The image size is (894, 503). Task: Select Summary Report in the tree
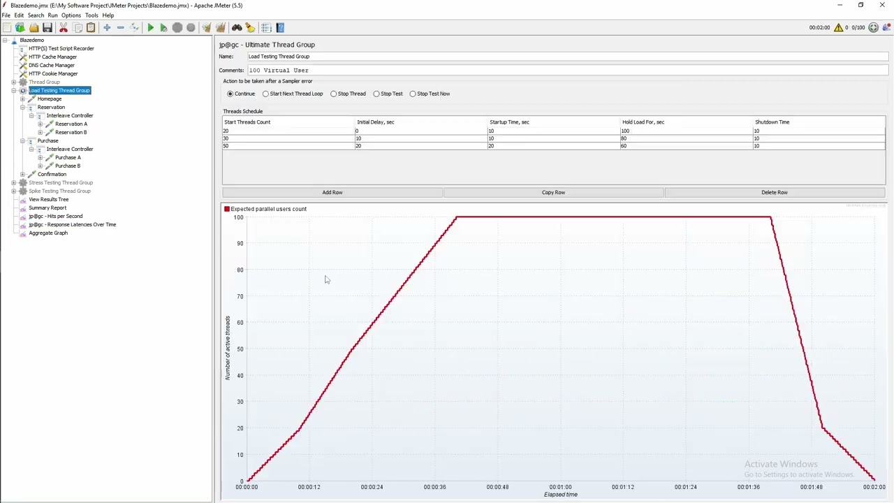coord(47,208)
